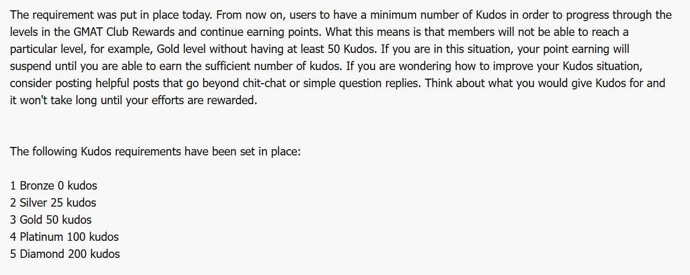
Task: Click the "3 Gold 50 kudos" line
Action: click(51, 220)
